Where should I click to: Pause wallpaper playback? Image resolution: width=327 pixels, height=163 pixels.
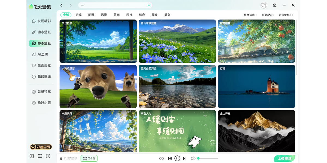(177, 158)
